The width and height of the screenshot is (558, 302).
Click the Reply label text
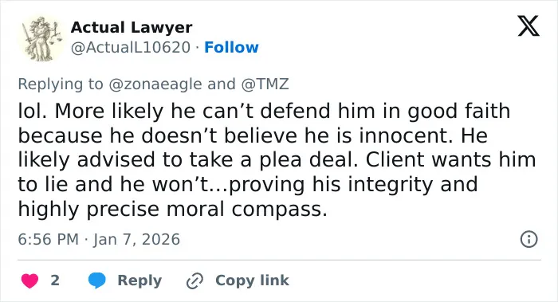[139, 280]
